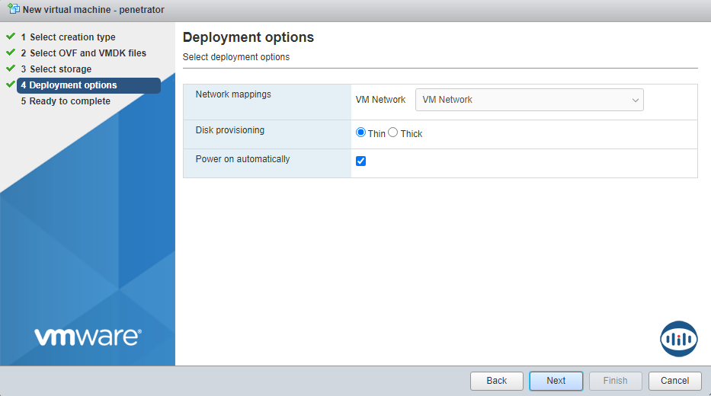The width and height of the screenshot is (711, 396).
Task: Disable the Power on automatically checkbox
Action: 361,161
